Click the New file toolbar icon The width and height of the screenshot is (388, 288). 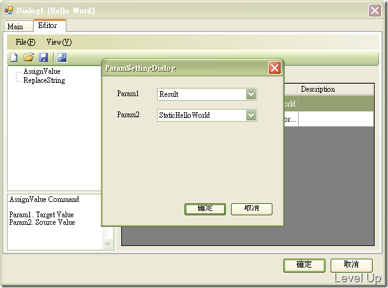pyautogui.click(x=14, y=57)
